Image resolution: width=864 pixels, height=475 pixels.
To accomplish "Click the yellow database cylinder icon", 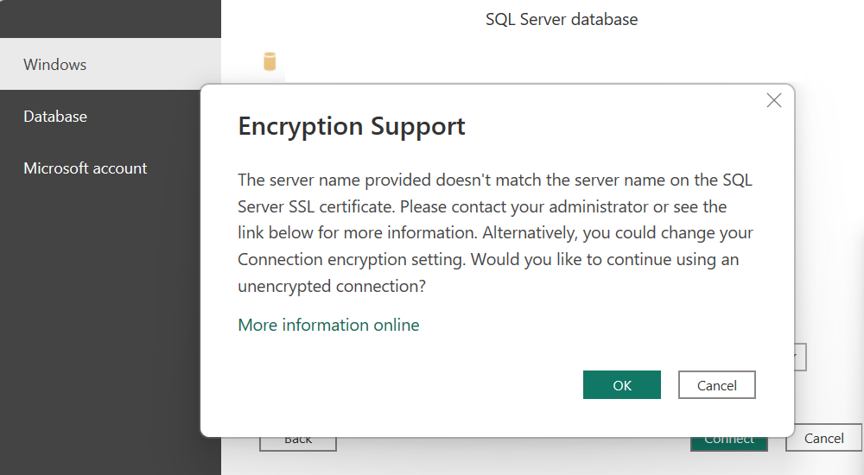I will (x=270, y=61).
